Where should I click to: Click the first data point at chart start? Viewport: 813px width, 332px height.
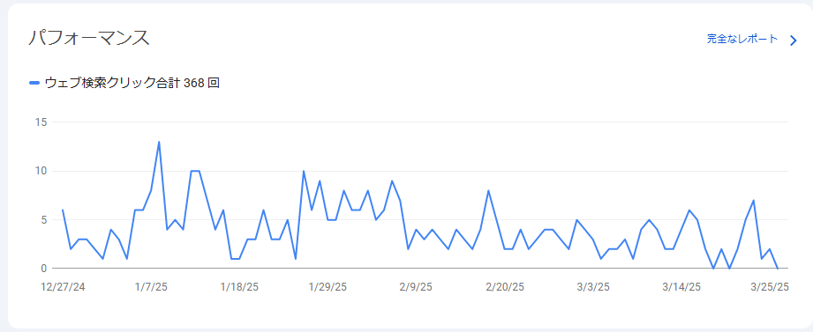[x=62, y=210]
